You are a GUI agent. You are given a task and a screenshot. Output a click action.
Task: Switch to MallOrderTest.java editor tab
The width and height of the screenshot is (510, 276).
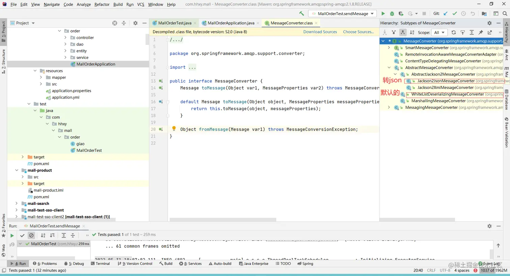[x=174, y=23]
